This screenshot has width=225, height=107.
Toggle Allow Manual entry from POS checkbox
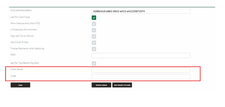point(94,24)
